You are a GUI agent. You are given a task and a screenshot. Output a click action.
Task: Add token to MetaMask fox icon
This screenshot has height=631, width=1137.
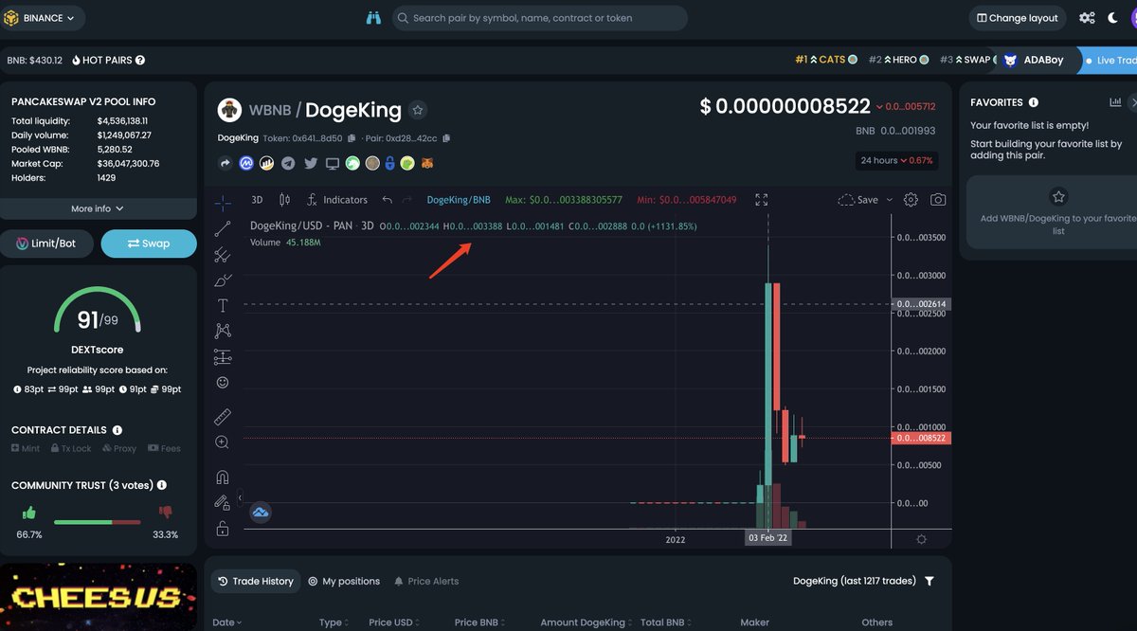point(427,163)
